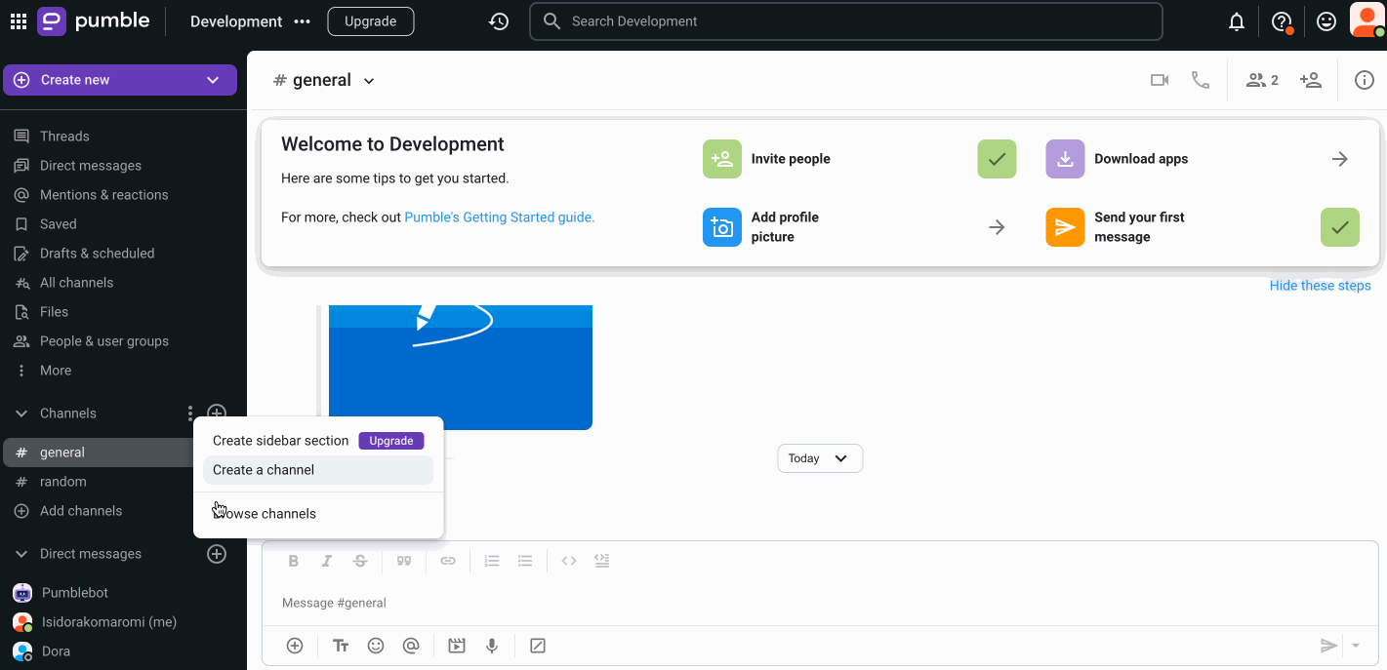The image size is (1387, 670).
Task: Expand the #general channel name dropdown
Action: point(369,81)
